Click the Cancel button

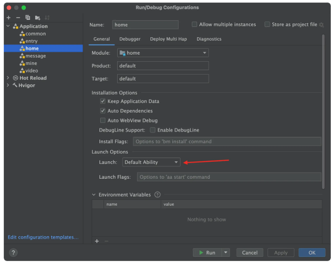[x=250, y=253]
